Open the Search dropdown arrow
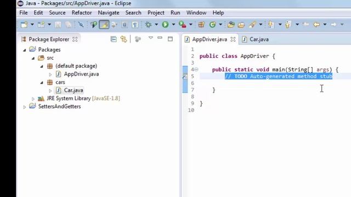Image resolution: width=351 pixels, height=197 pixels. coord(261,24)
